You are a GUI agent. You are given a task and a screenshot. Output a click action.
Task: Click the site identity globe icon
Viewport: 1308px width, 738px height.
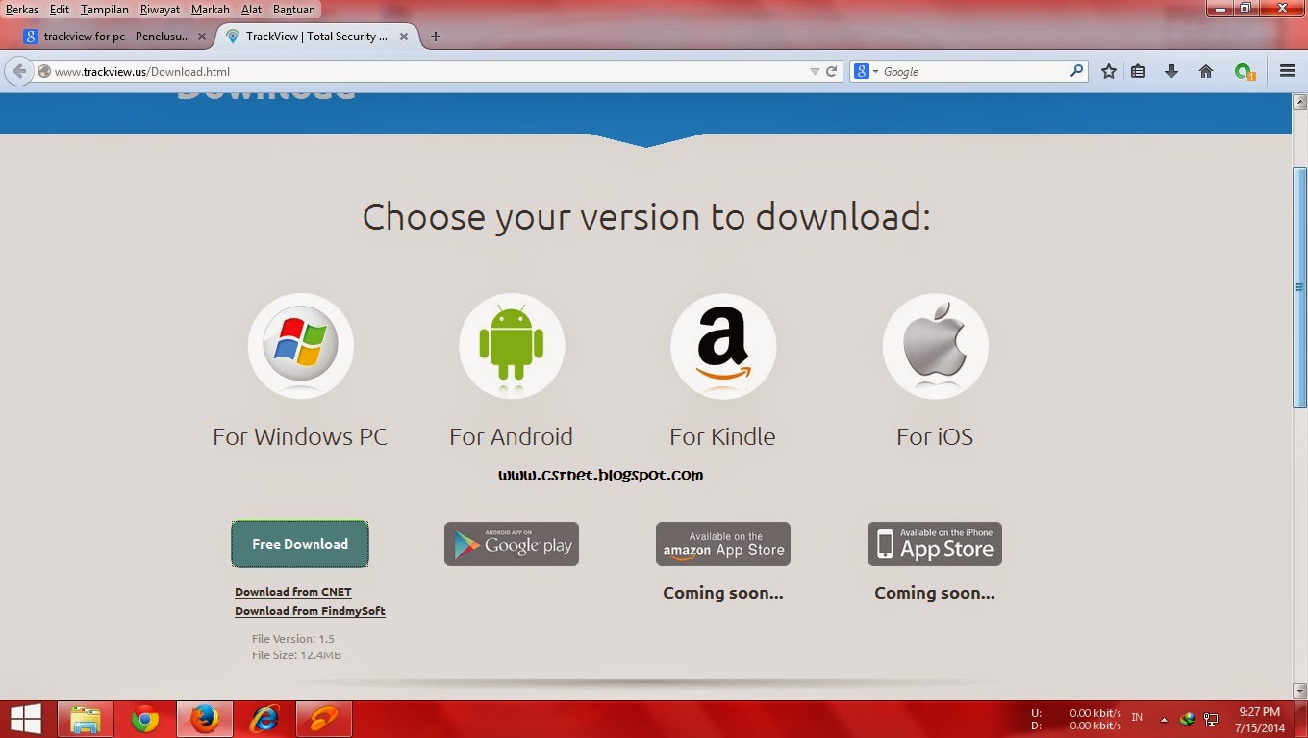coord(43,71)
